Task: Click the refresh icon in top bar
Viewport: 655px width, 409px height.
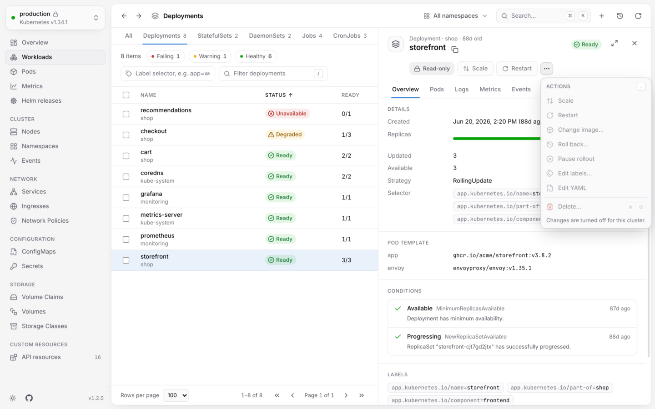Action: coord(638,16)
